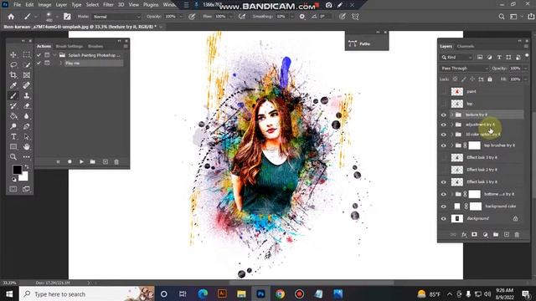Create new fill or adjustment layer
The image size is (536, 301).
[x=485, y=234]
